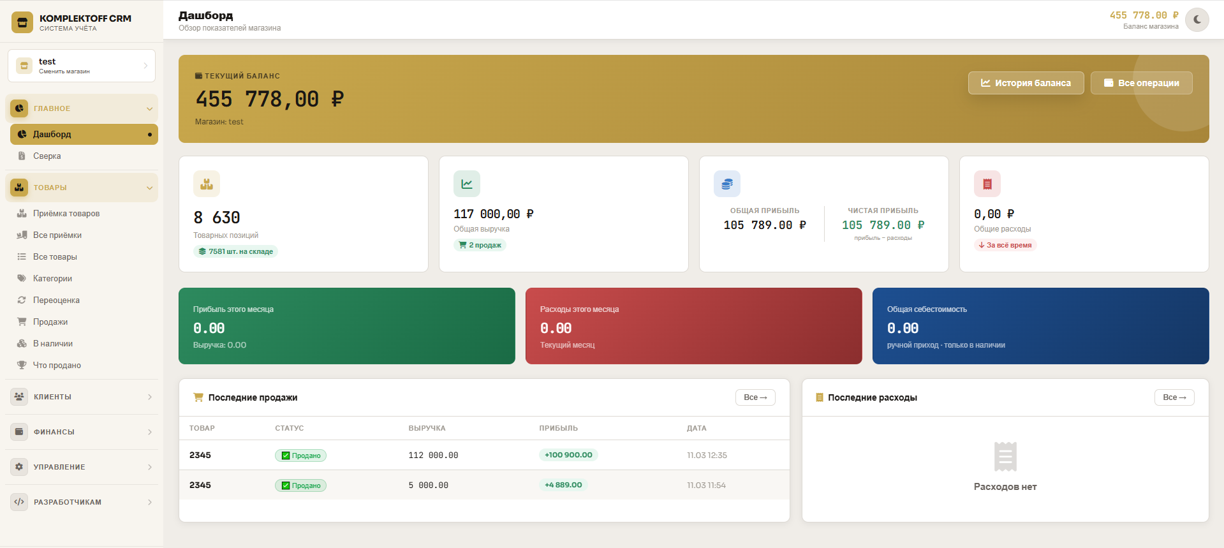This screenshot has width=1224, height=548.
Task: Click the В наличии cubes icon
Action: 22,343
